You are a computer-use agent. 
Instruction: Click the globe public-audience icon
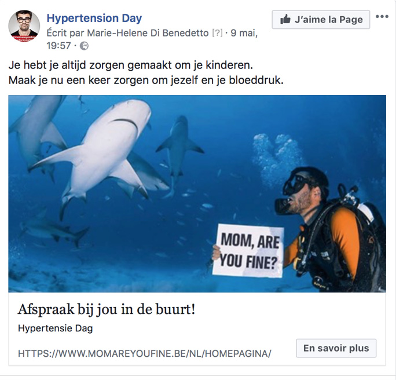(x=84, y=46)
